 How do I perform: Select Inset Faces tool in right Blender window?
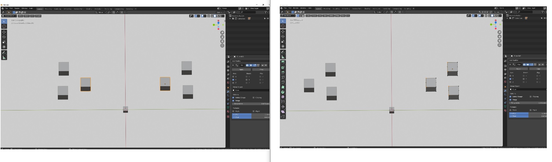click(x=283, y=67)
